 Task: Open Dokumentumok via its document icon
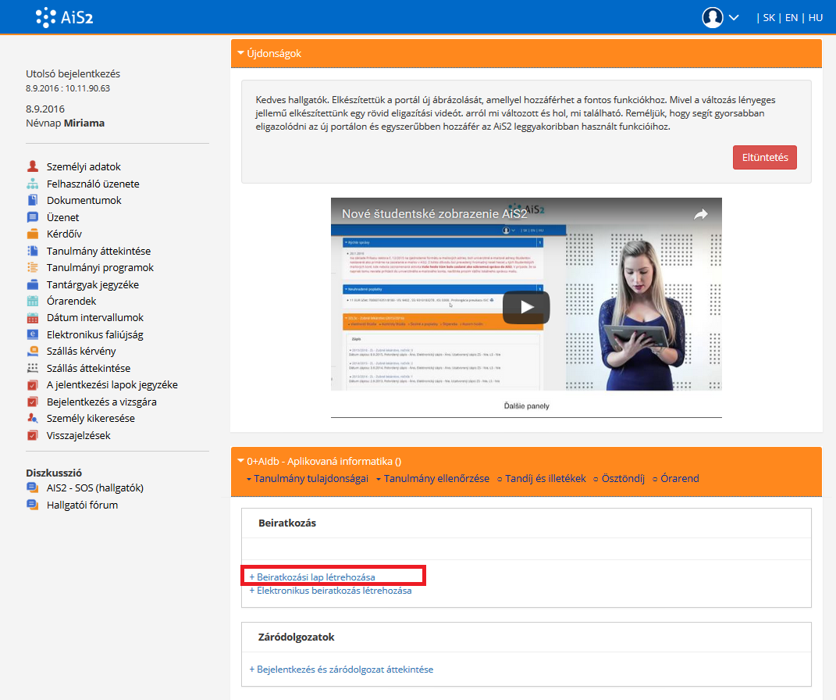point(32,200)
